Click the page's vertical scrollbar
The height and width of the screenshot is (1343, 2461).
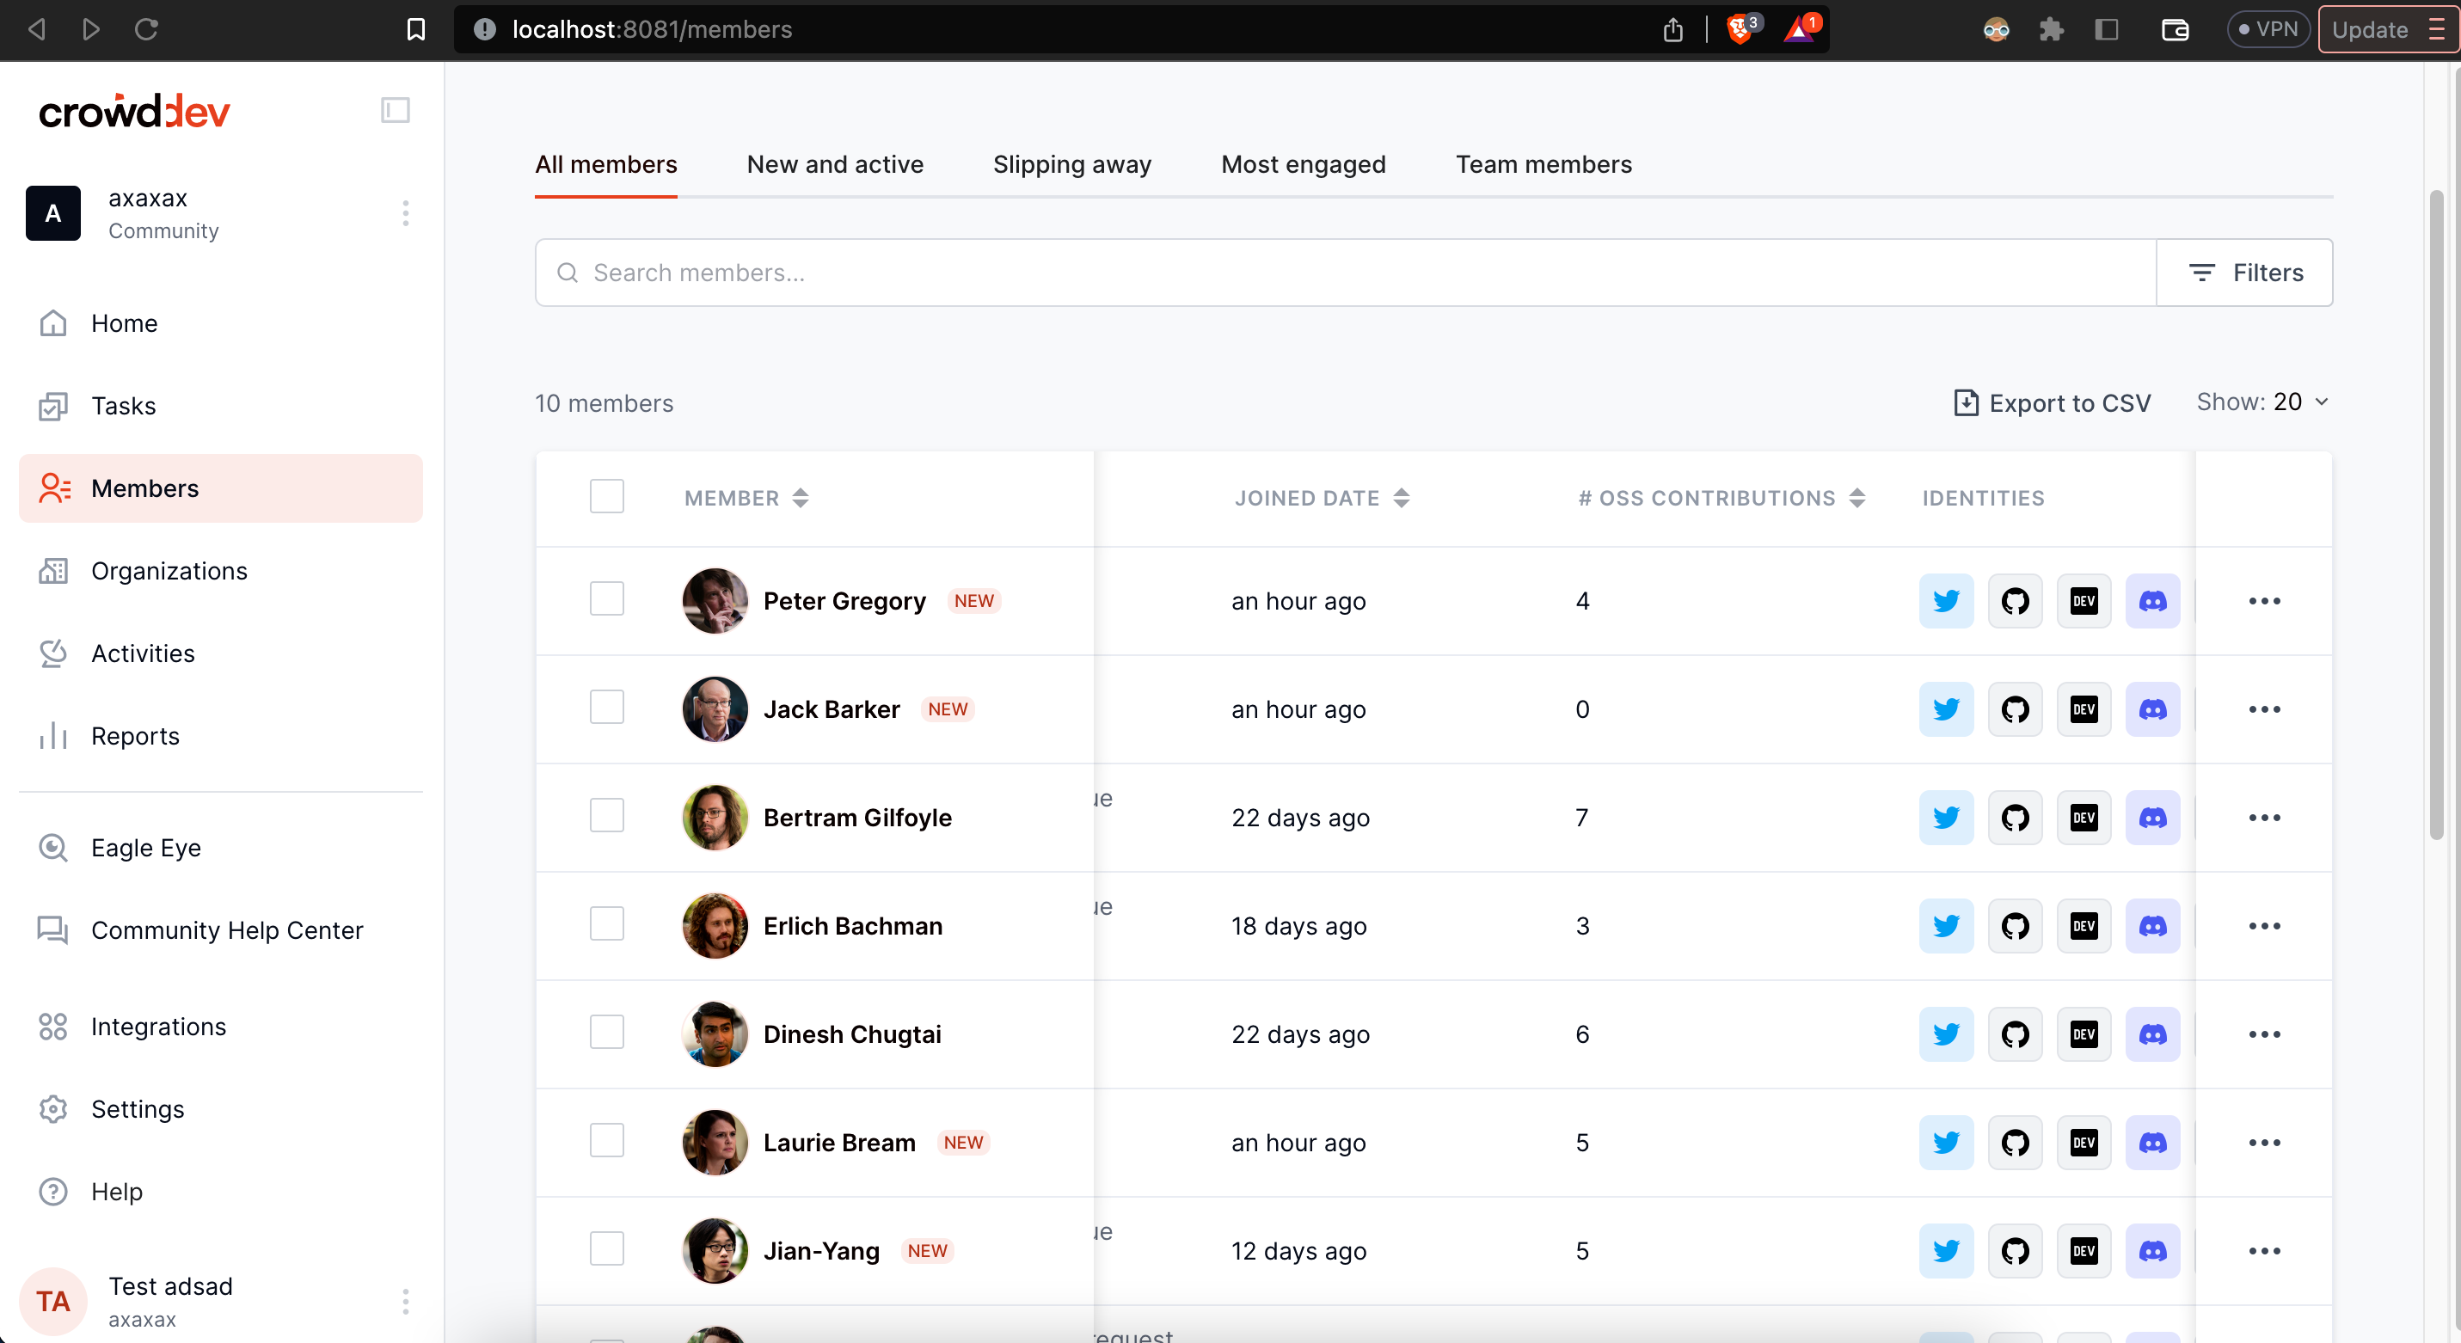pos(2435,516)
